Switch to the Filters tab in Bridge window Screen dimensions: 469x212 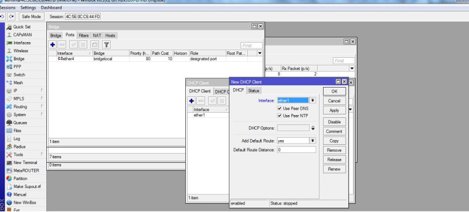pos(84,36)
